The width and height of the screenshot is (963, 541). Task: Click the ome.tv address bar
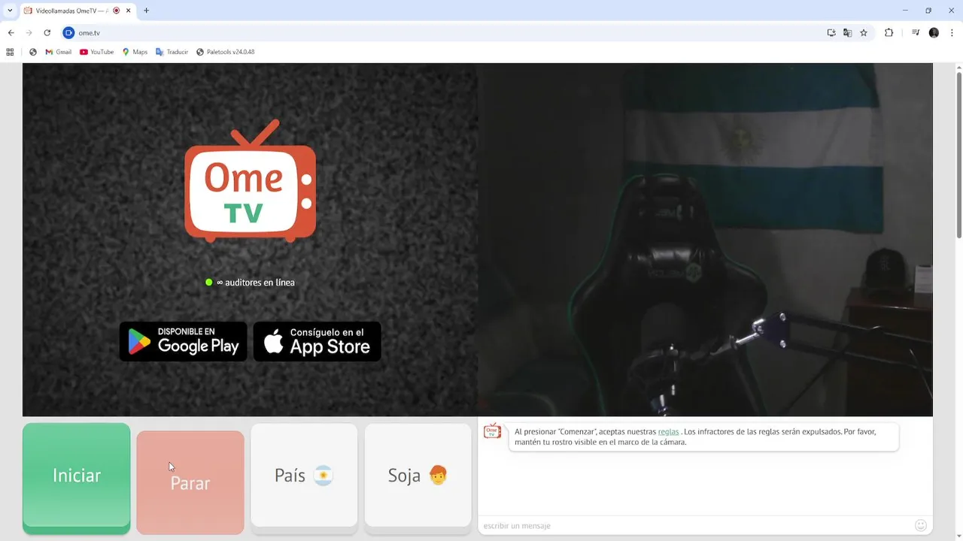[444, 33]
